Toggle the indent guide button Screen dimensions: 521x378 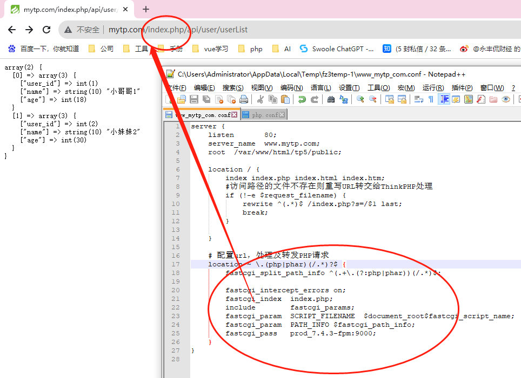pyautogui.click(x=444, y=99)
